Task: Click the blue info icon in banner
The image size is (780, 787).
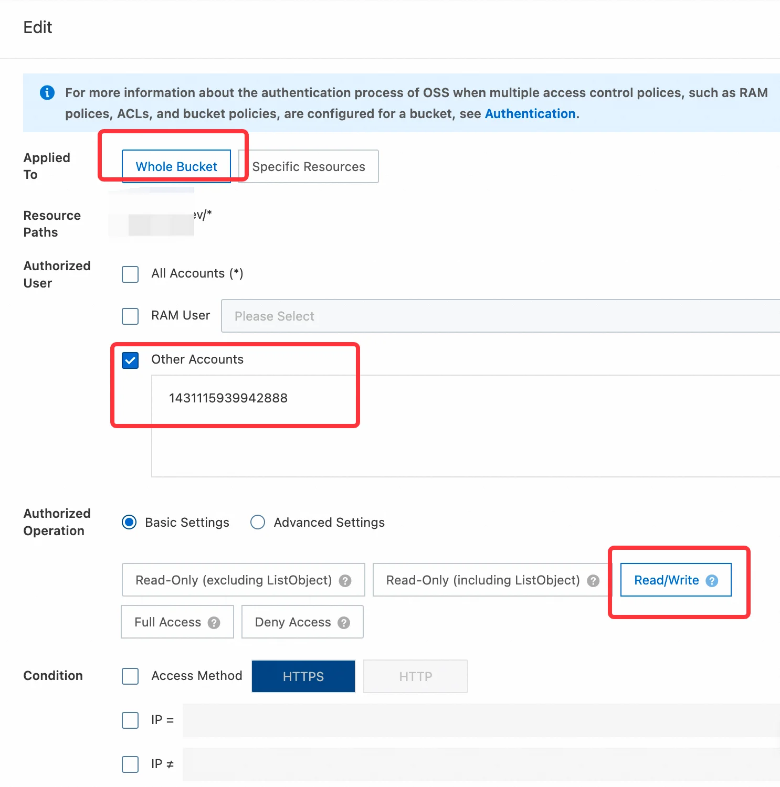Action: tap(47, 93)
